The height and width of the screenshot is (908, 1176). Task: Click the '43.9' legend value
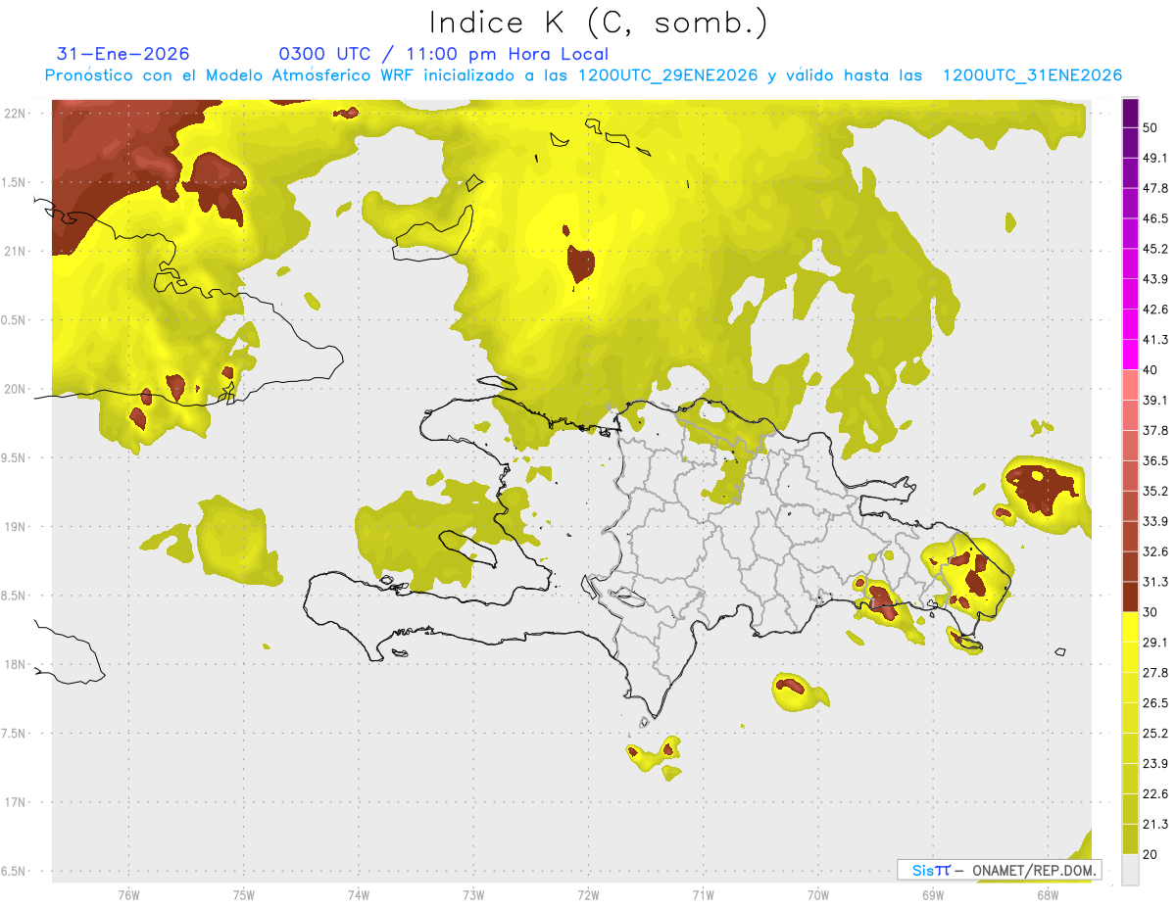(x=1155, y=279)
